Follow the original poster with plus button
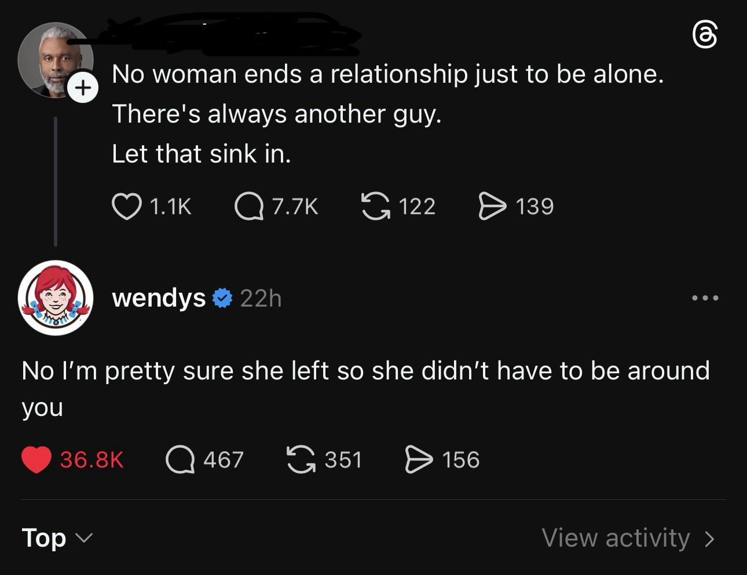The image size is (747, 575). (x=83, y=87)
